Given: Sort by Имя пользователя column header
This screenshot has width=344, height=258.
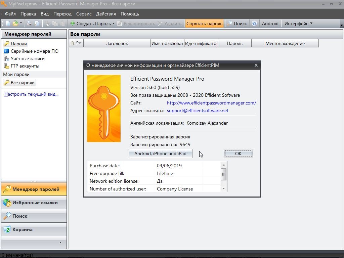Looking at the screenshot, I should 167,43.
